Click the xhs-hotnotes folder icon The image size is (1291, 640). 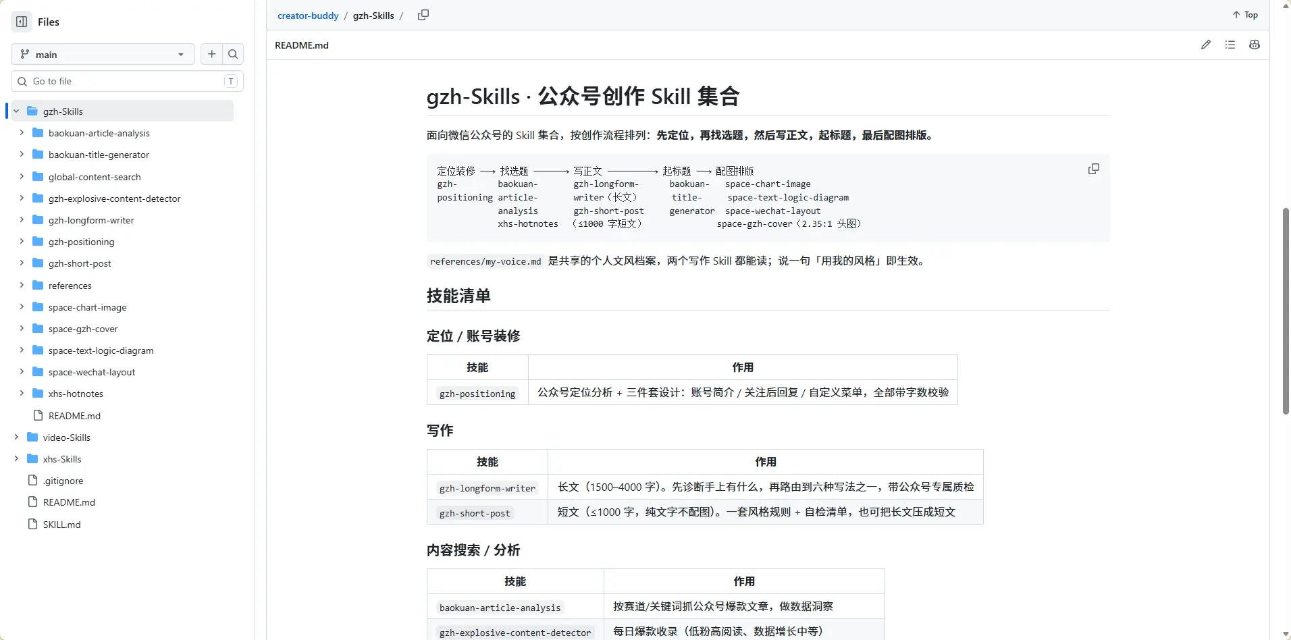(38, 394)
